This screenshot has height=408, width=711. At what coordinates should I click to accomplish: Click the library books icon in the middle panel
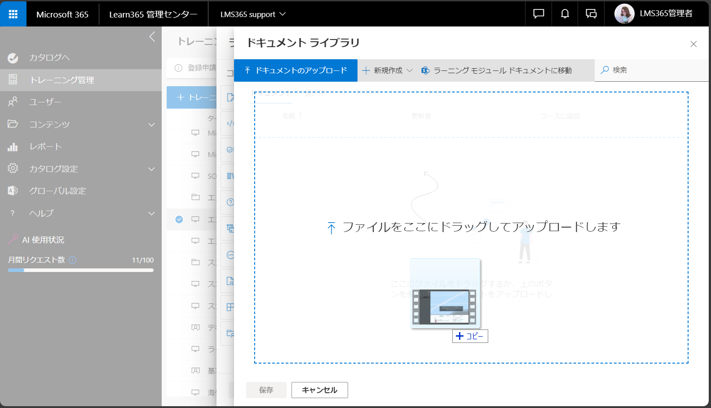230,176
